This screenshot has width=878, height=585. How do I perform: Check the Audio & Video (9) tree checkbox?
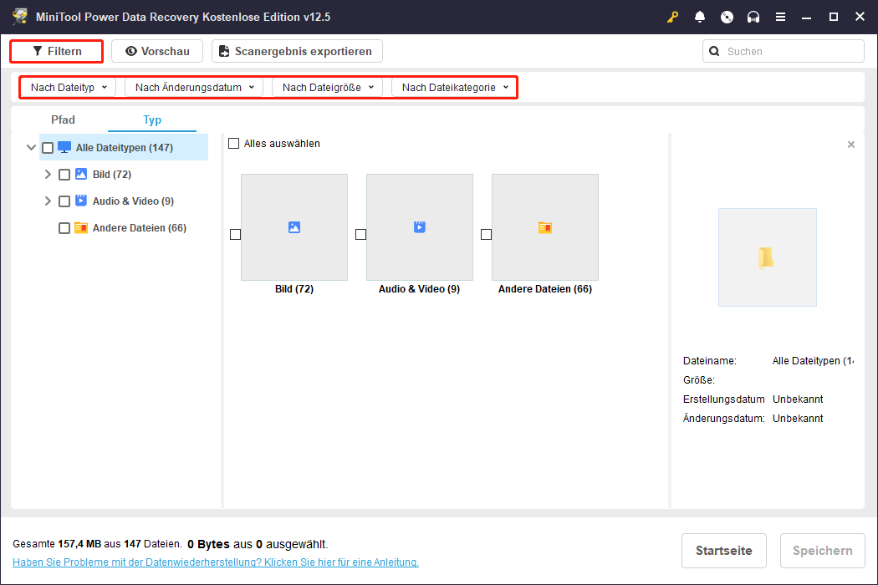[64, 201]
